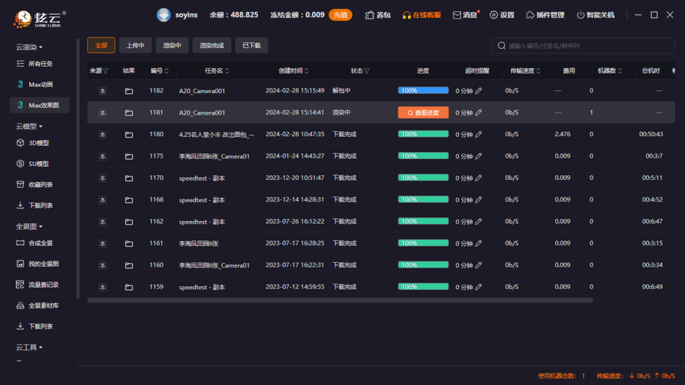Screen dimensions: 685x385
Task: Sort by 创建时间 column
Action: [x=308, y=71]
